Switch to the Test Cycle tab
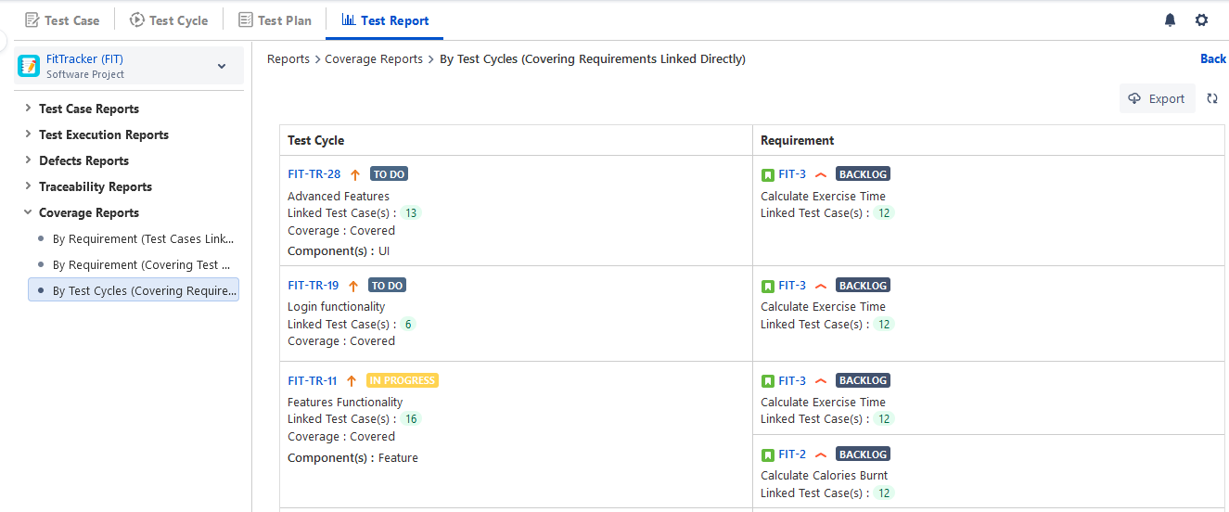 [x=169, y=19]
